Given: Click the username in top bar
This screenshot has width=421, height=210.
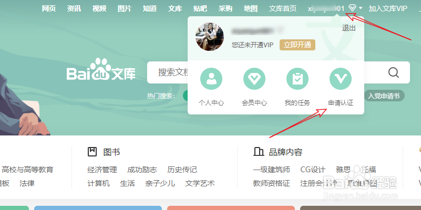Looking at the screenshot, I should (x=326, y=8).
